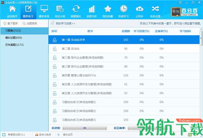
Task: Expand the >> chevron in status bar
Action: 59,135
